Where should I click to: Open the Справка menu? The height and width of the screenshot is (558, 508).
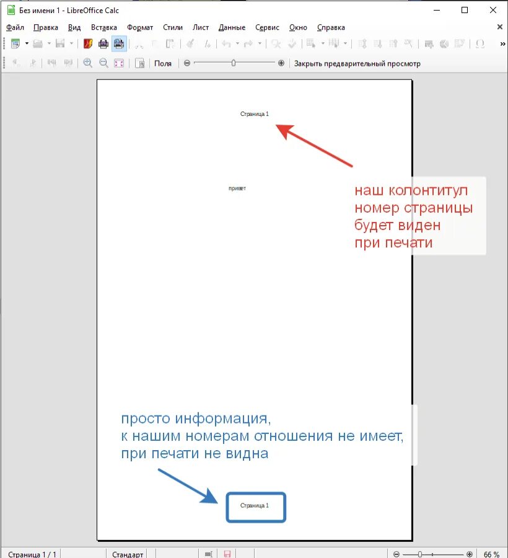pos(331,27)
